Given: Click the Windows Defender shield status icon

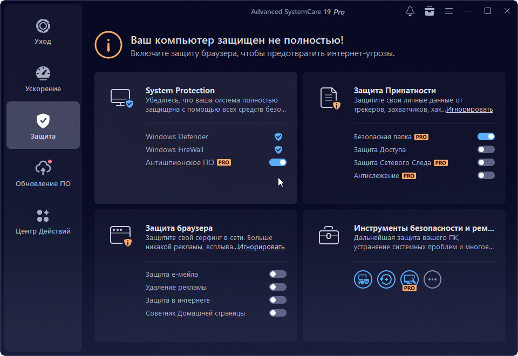Looking at the screenshot, I should 278,137.
